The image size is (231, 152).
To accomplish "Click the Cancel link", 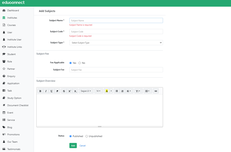I will pos(83,146).
